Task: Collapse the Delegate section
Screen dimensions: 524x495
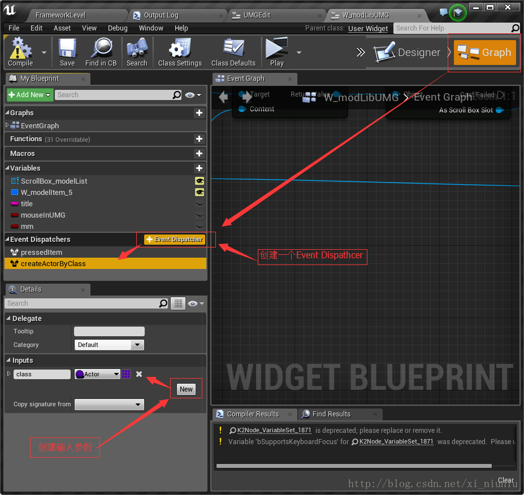Action: [8, 318]
